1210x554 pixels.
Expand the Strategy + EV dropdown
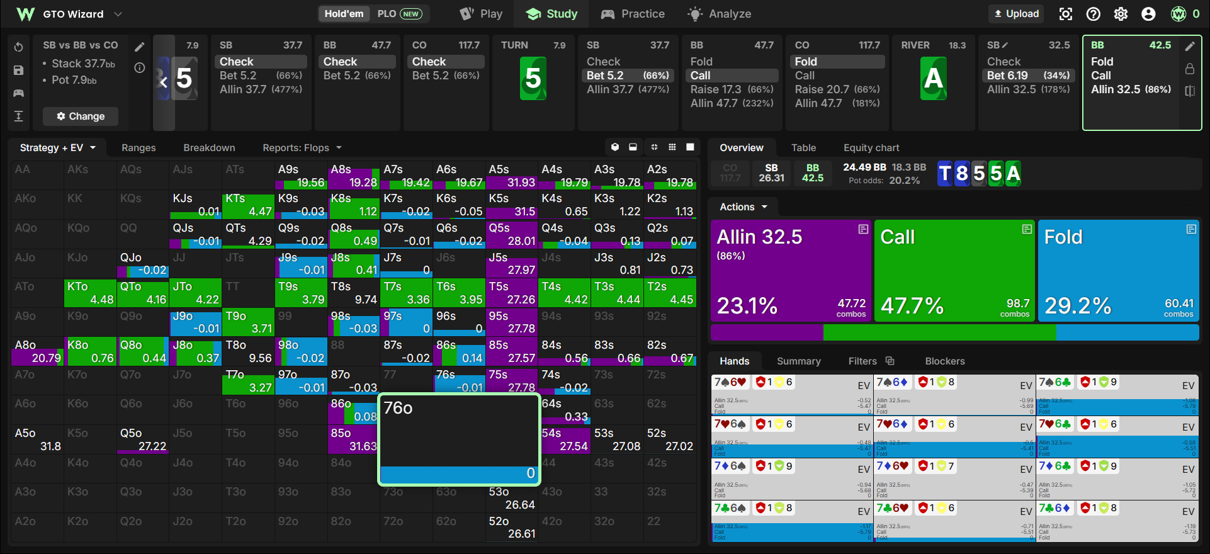[x=58, y=148]
